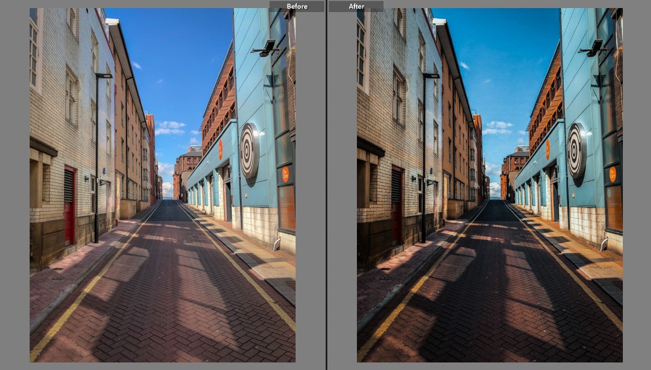Click the Before label above left photo
The width and height of the screenshot is (651, 370).
[297, 7]
